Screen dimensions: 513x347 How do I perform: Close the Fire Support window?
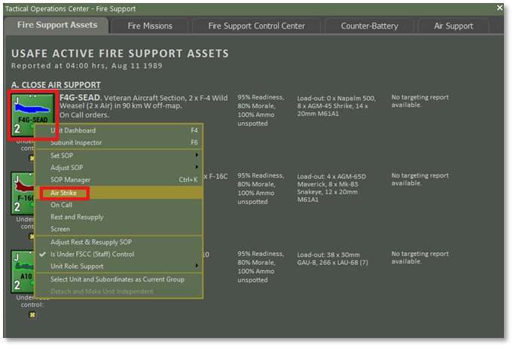coord(499,7)
